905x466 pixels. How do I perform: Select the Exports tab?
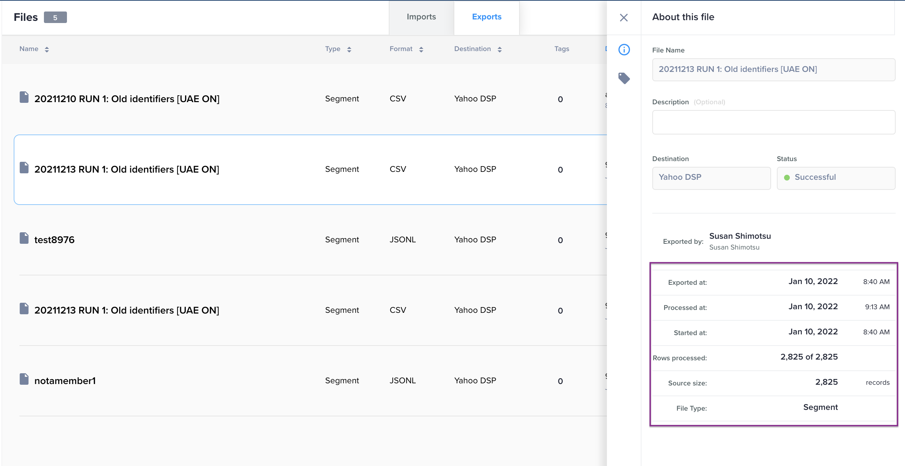click(x=486, y=17)
